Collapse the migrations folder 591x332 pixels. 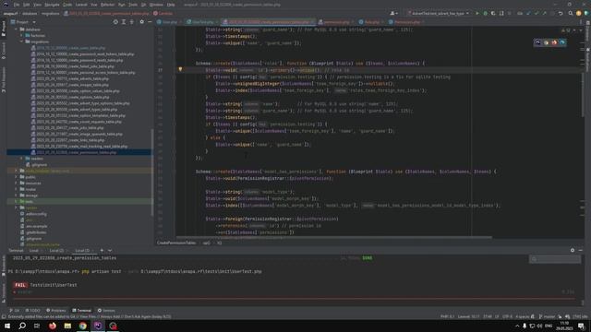[21, 41]
